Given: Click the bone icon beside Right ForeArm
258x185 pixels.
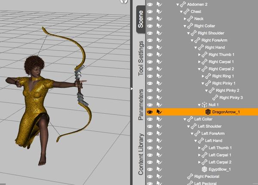Looking at the screenshot, I should tap(197, 40).
